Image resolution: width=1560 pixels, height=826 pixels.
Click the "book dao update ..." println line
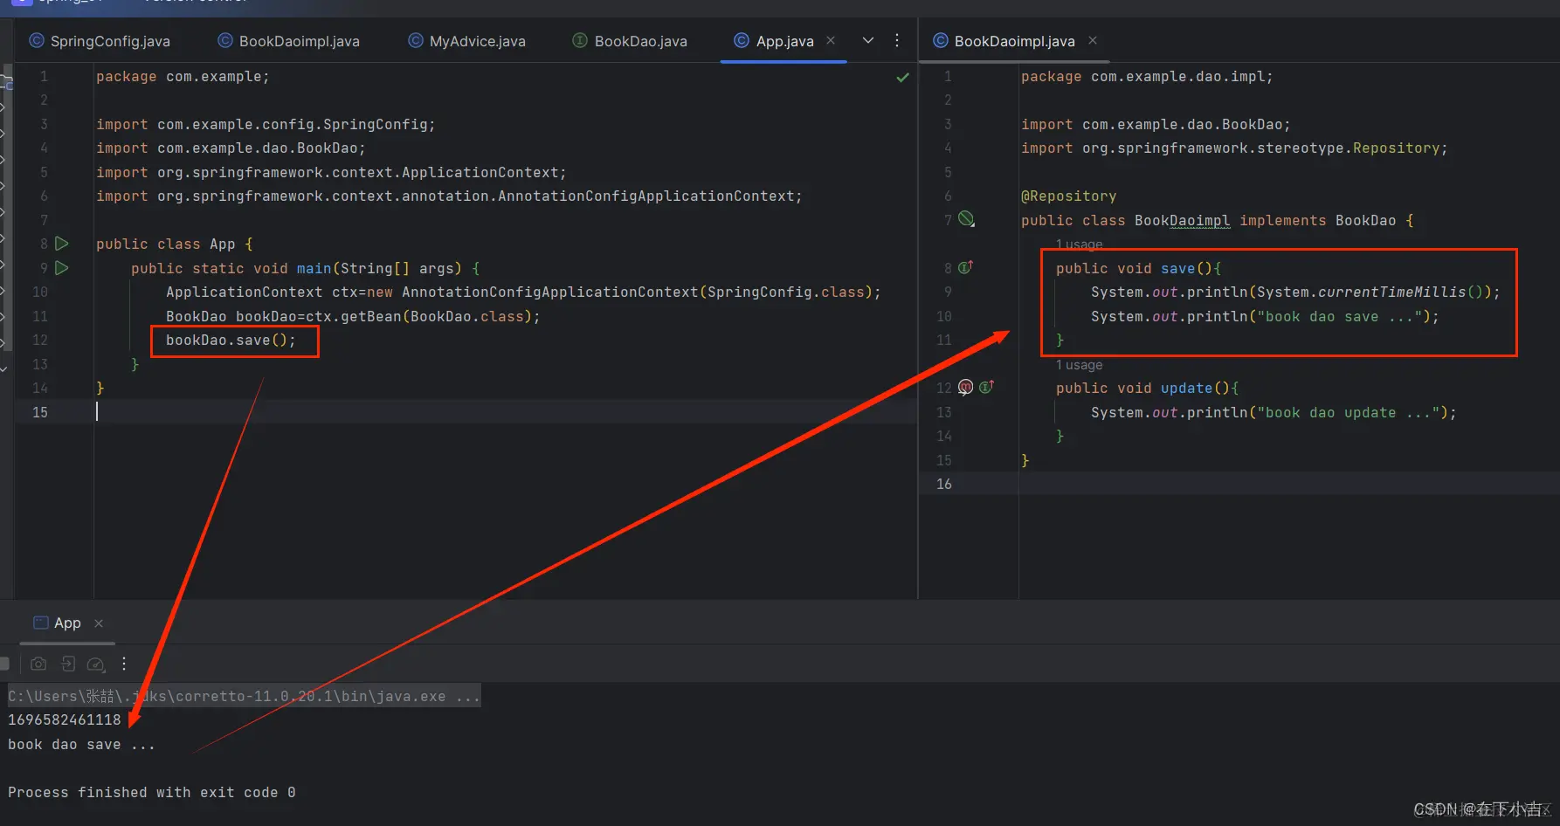point(1274,412)
